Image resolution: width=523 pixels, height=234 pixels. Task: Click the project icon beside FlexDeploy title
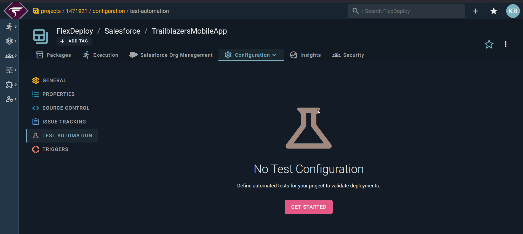(x=41, y=36)
